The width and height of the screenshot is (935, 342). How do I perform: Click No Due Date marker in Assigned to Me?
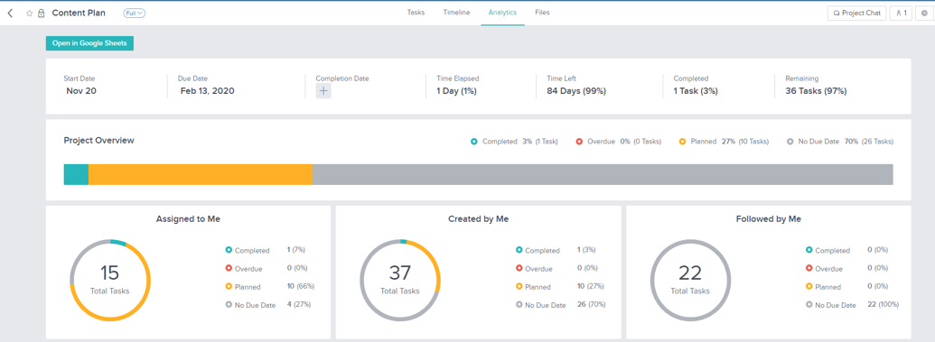click(x=229, y=304)
